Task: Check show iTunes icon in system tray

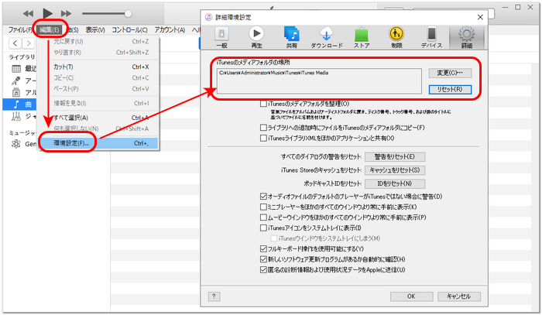Action: [263, 228]
